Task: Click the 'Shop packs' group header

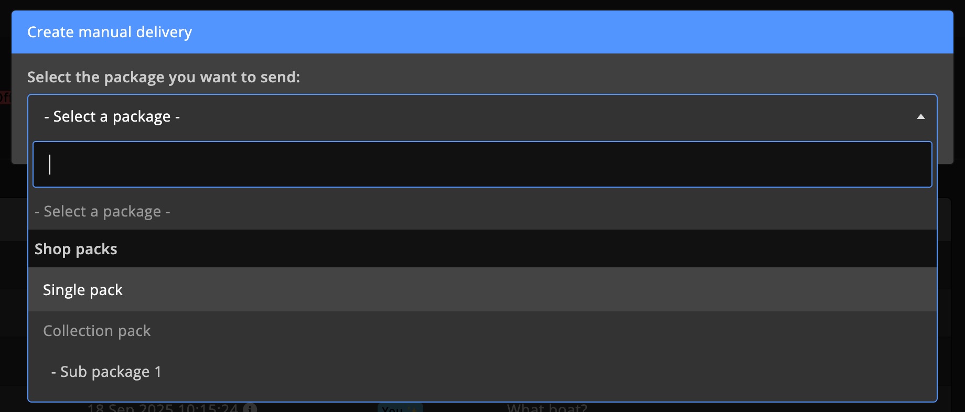Action: 76,249
